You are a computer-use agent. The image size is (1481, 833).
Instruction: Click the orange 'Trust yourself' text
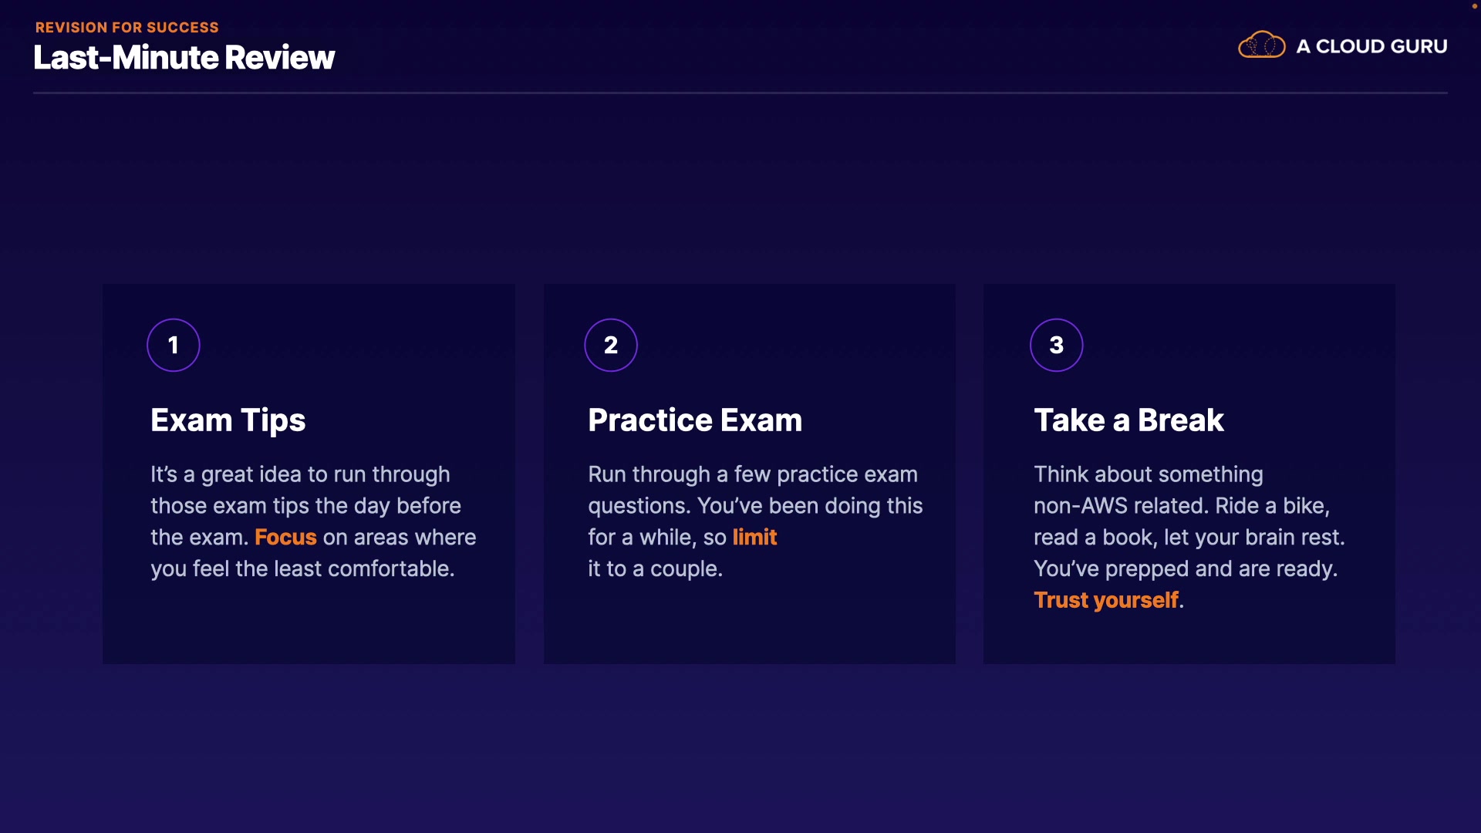click(x=1106, y=600)
